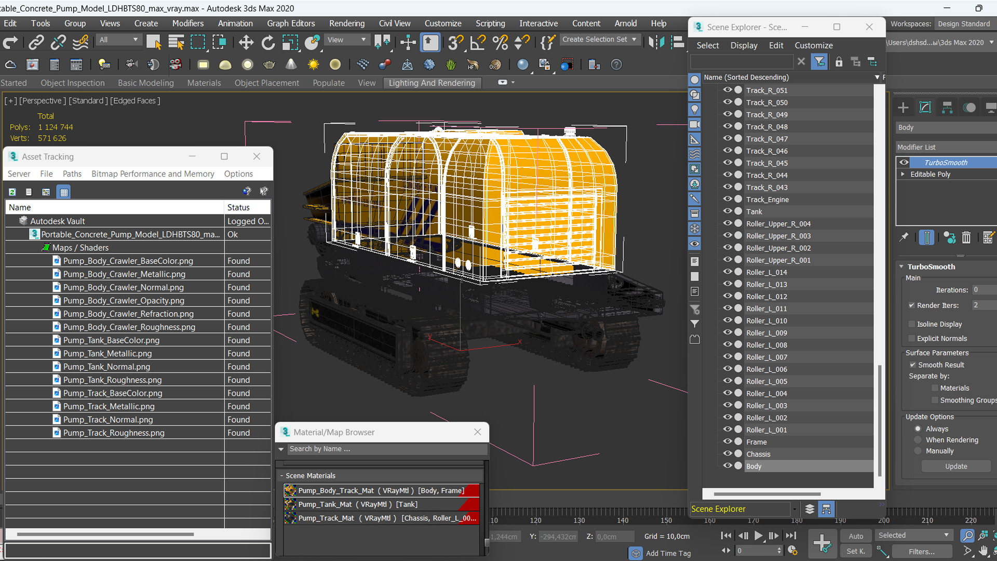Enable Isoline Display checkbox
Viewport: 997px width, 561px height.
[911, 324]
